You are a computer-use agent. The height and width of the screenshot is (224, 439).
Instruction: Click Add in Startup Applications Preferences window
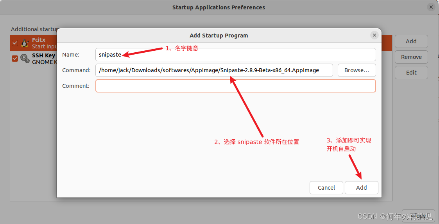[411, 41]
